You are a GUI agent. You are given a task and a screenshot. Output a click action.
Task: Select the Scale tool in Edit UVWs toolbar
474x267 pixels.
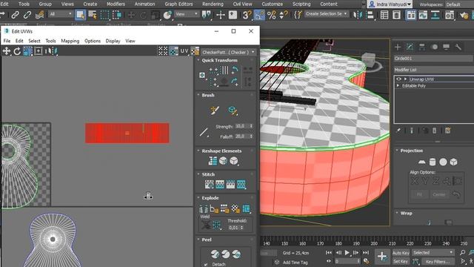click(x=28, y=51)
